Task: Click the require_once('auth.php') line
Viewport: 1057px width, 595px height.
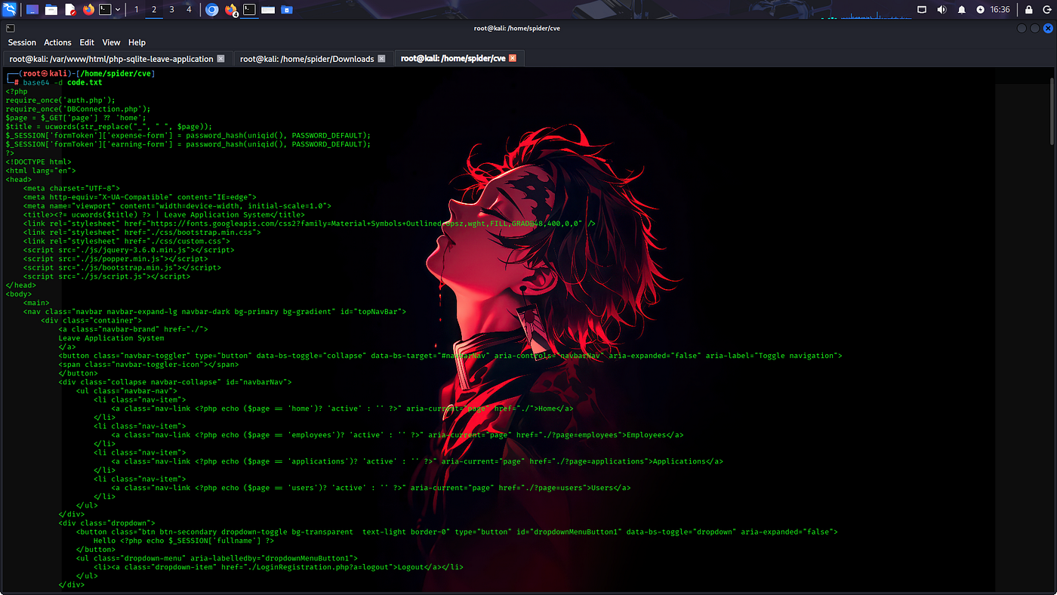Action: point(60,100)
